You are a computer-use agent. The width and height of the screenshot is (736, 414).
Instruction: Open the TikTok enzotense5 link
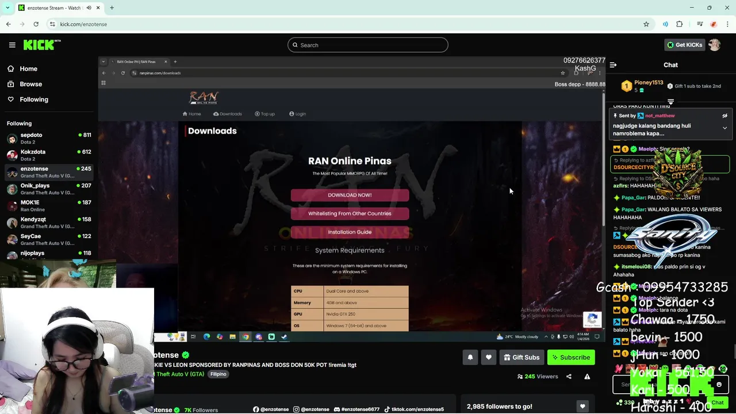[x=413, y=409]
